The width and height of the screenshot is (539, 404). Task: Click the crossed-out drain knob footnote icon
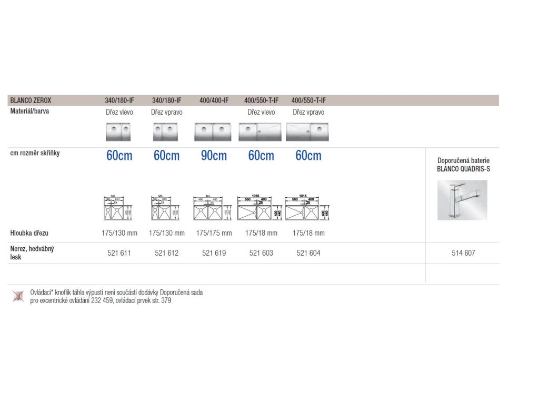point(18,296)
